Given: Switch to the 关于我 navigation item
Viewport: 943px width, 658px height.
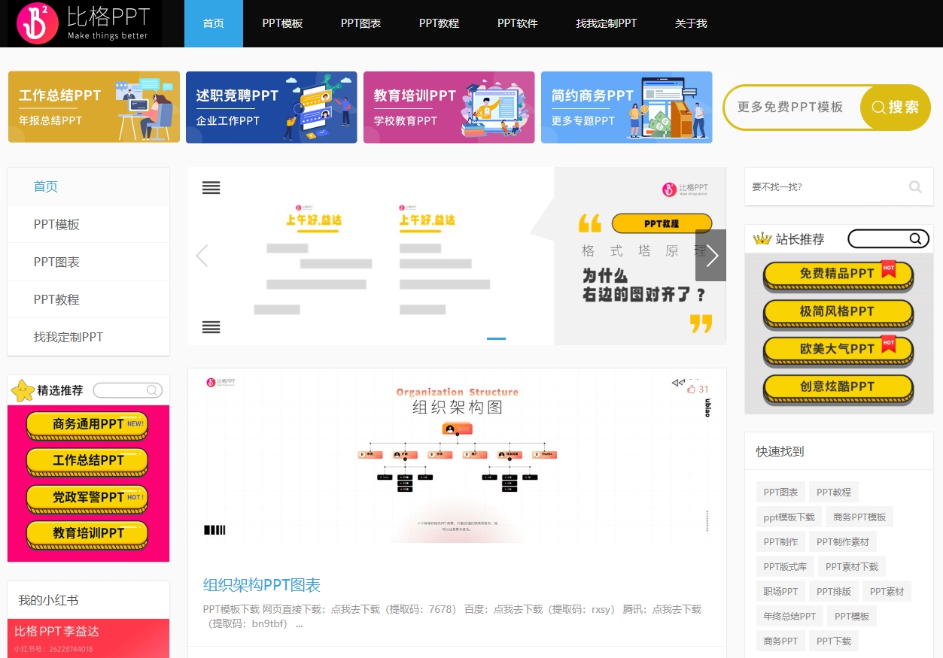Looking at the screenshot, I should coord(691,23).
